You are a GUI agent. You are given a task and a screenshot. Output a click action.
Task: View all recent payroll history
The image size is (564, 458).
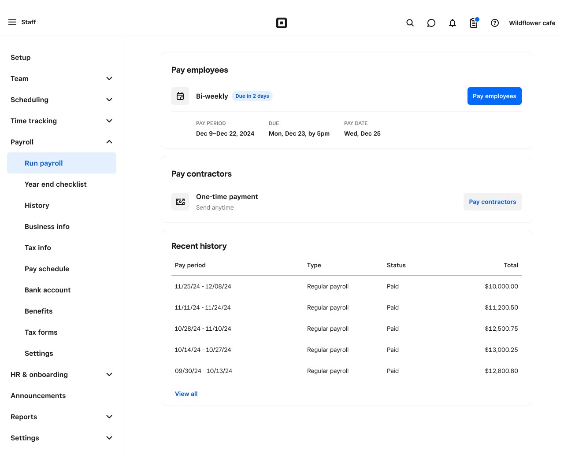coord(186,394)
